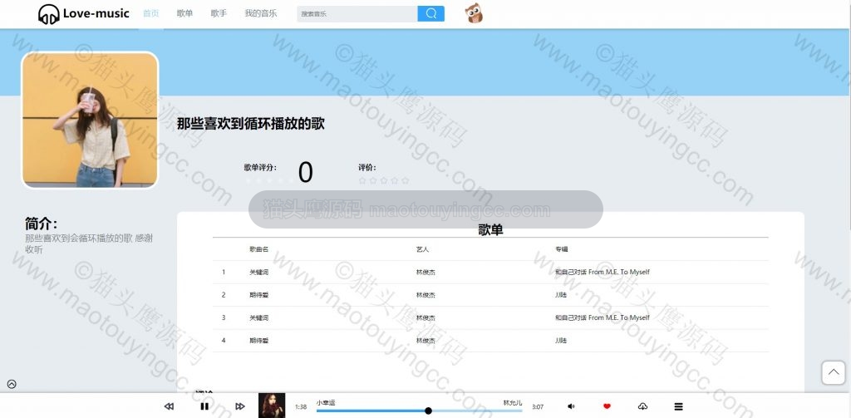The image size is (851, 418).
Task: Collapse the player bar with circled chevron
Action: (12, 384)
